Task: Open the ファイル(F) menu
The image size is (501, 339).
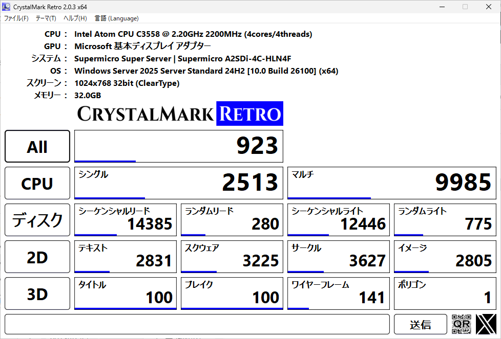Action: coord(16,18)
